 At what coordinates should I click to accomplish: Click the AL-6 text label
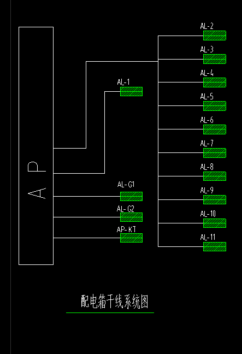(x=206, y=120)
